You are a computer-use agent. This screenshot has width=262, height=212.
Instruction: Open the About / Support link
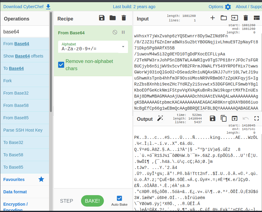pyautogui.click(x=249, y=7)
